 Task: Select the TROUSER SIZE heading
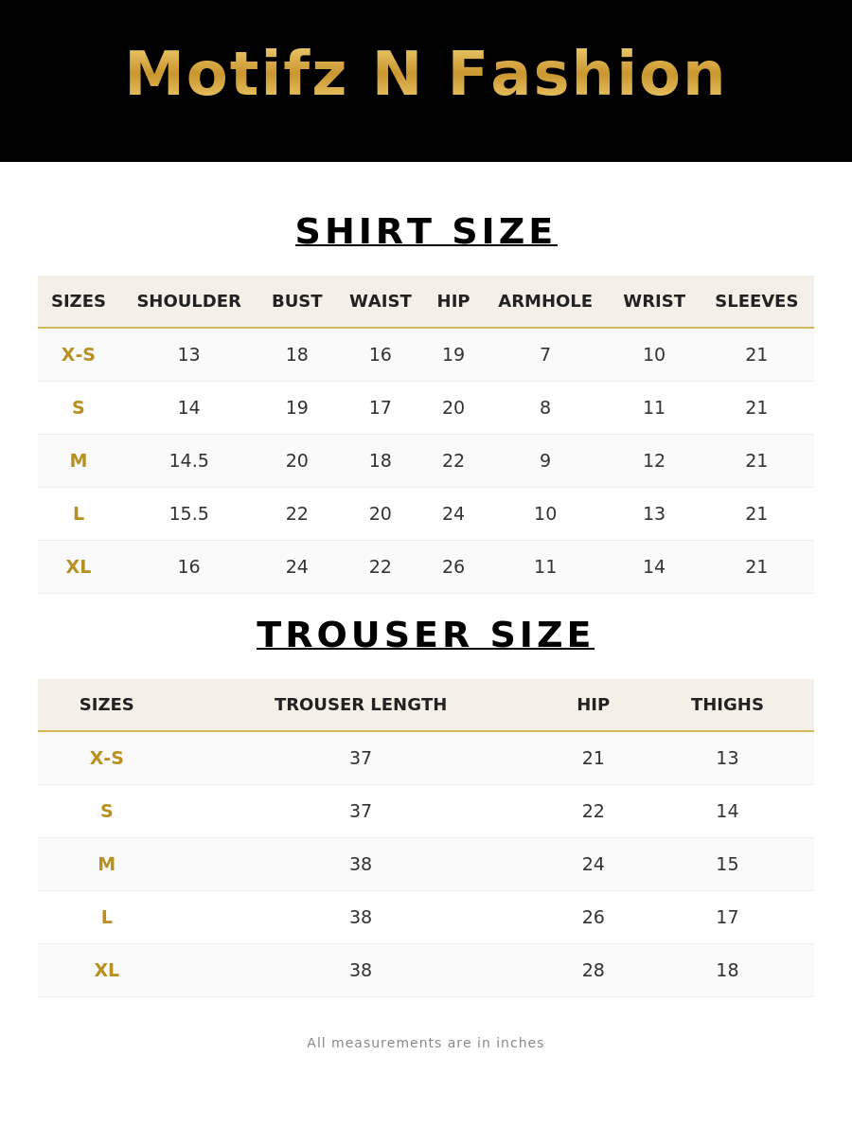coord(425,635)
